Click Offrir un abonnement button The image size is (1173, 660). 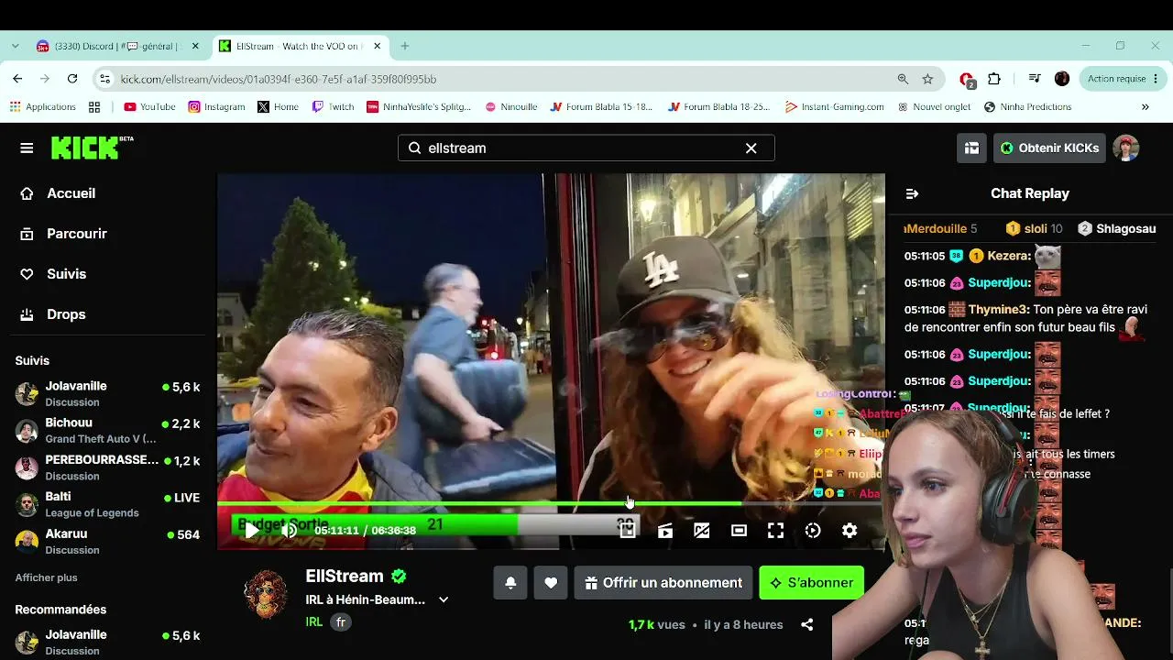(x=663, y=582)
